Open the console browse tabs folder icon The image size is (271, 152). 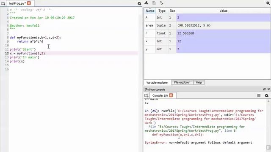(x=146, y=95)
